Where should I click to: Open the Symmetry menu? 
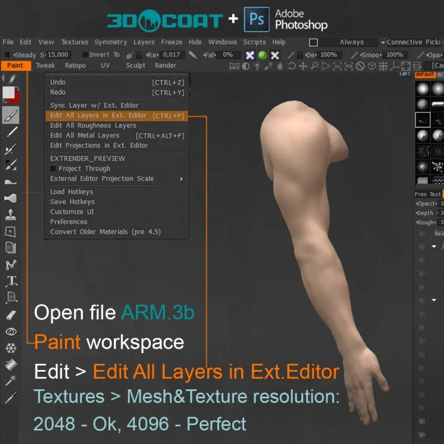tap(111, 42)
